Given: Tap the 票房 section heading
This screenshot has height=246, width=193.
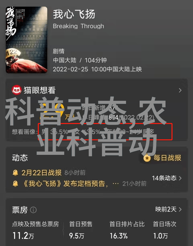Looking at the screenshot, I should coord(20,210).
